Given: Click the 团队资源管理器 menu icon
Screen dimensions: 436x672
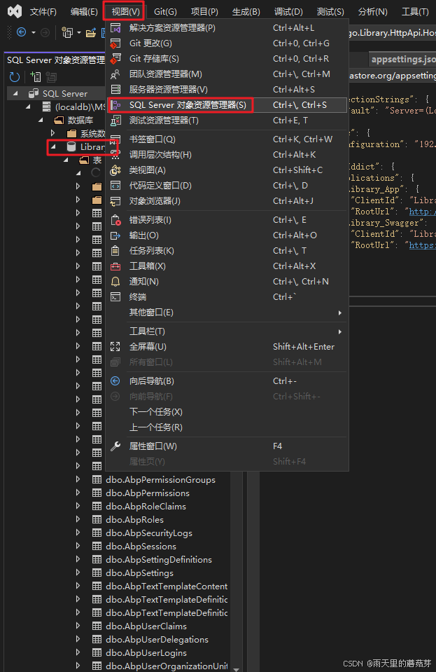Looking at the screenshot, I should coord(115,74).
